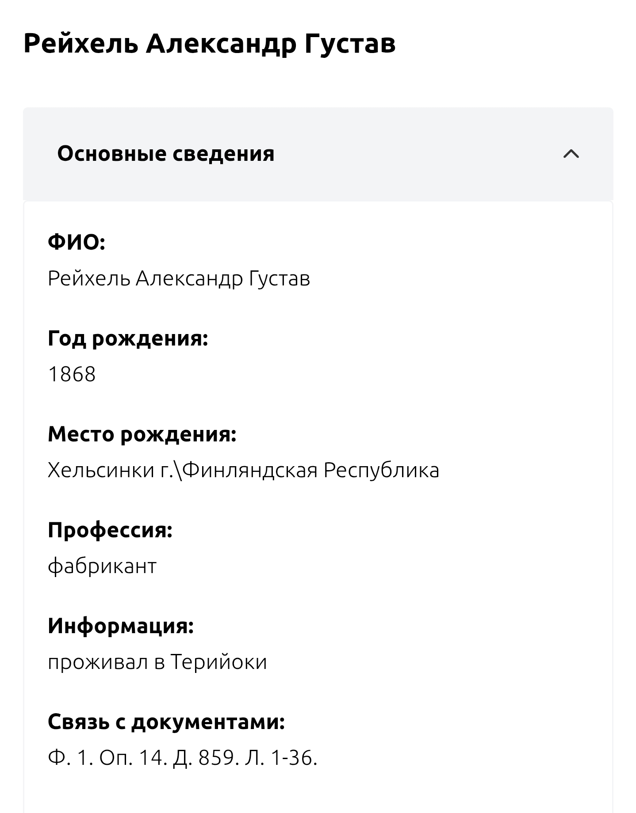Click the text проживал в Терийоки
The width and height of the screenshot is (636, 813).
(157, 662)
